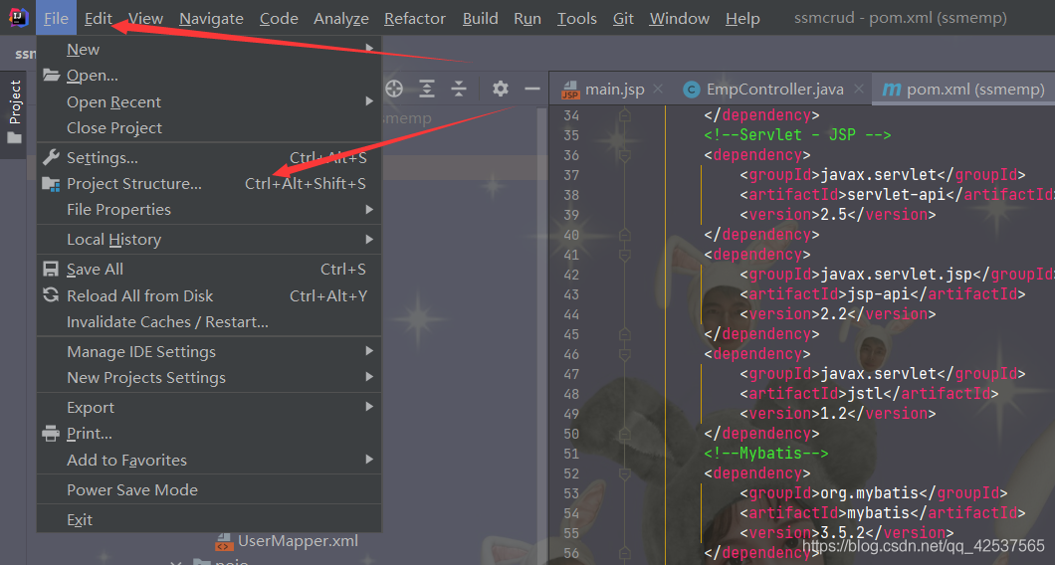Open the Git menu
This screenshot has width=1055, height=565.
[623, 18]
